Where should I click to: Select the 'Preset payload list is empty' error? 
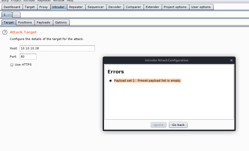click(x=148, y=81)
